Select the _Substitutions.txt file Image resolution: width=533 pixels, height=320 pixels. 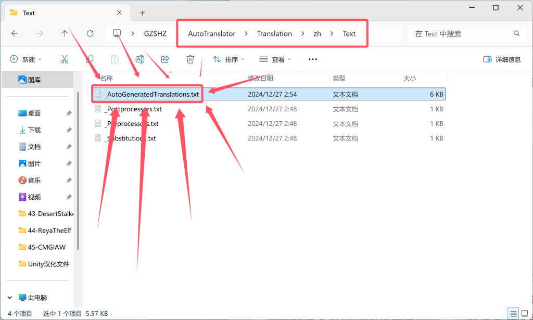[x=130, y=138]
